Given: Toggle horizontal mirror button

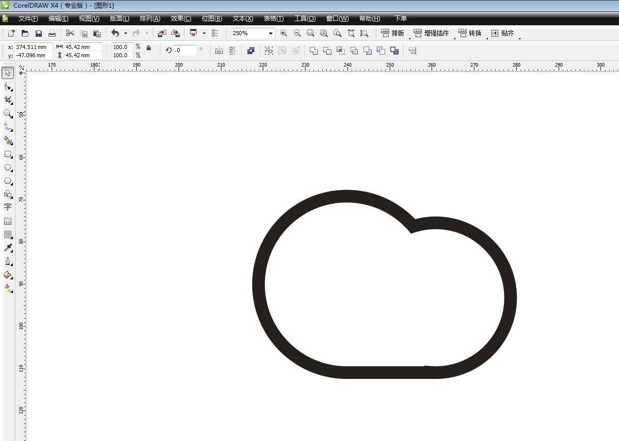Looking at the screenshot, I should click(219, 51).
